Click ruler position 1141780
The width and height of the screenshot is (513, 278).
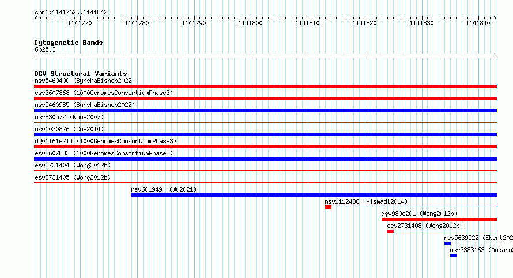tap(137, 23)
